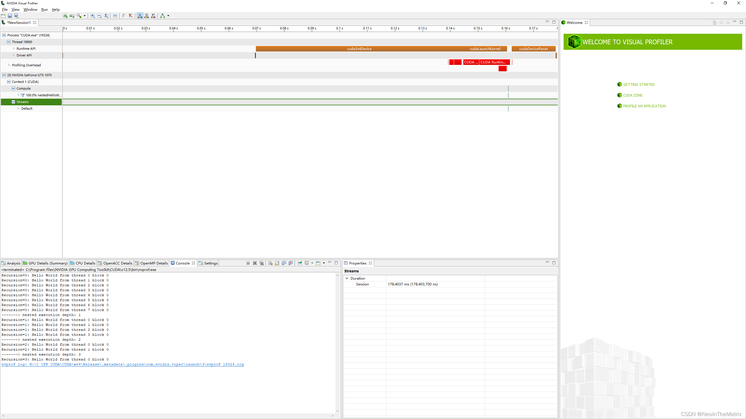Viewport: 746px width, 419px height.
Task: Open the Run menu
Action: (x=44, y=9)
